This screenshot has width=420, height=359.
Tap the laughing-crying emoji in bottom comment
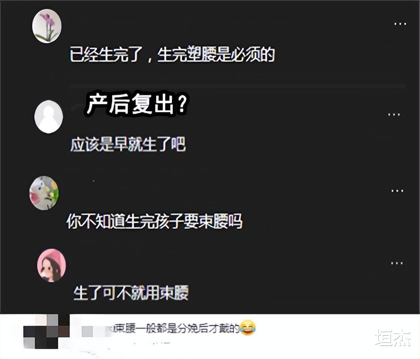247,327
